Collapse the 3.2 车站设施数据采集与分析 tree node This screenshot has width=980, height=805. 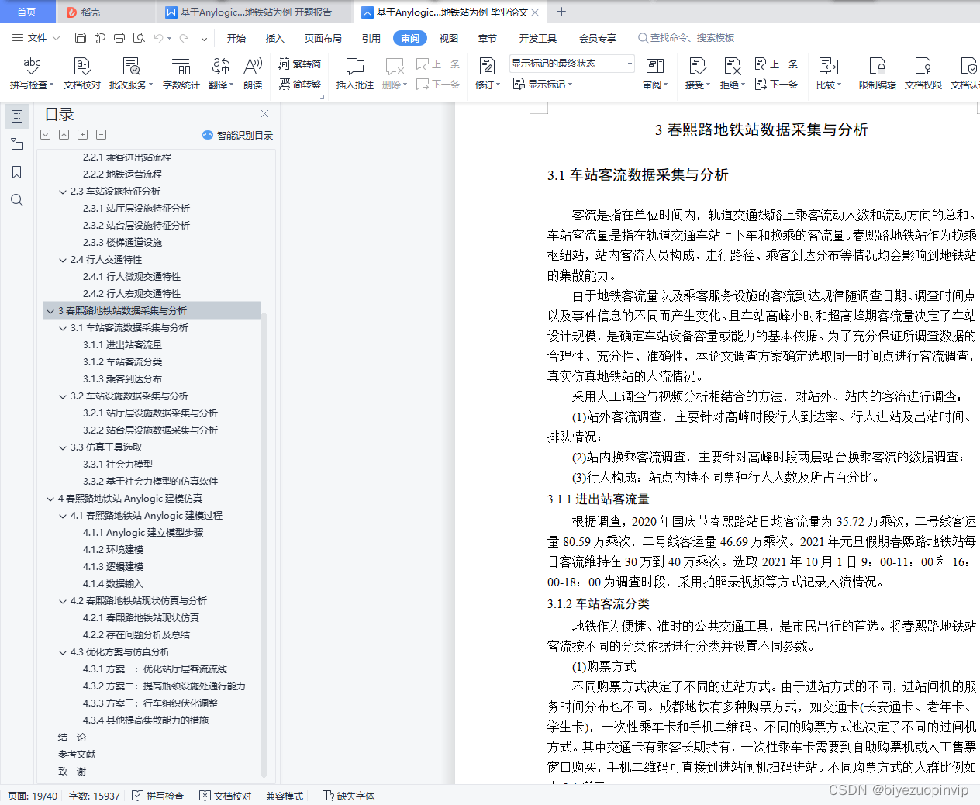click(62, 396)
